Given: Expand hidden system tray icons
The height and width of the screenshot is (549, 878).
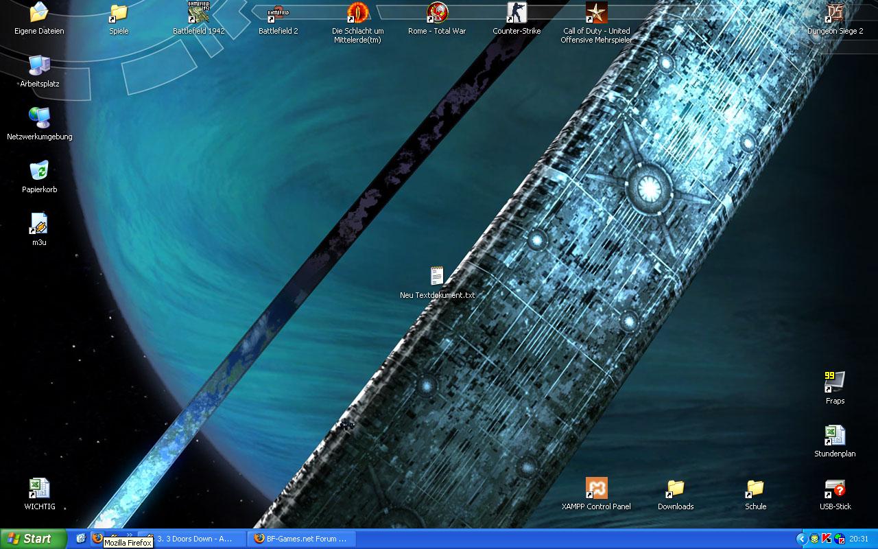Looking at the screenshot, I should pyautogui.click(x=800, y=539).
